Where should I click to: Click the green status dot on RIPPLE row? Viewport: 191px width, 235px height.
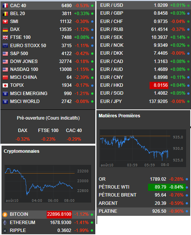(92, 230)
